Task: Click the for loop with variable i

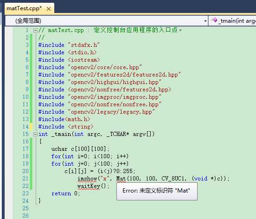Action: pyautogui.click(x=90, y=156)
